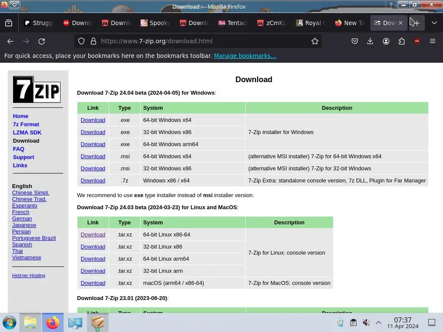The width and height of the screenshot is (443, 332).
Task: Open the window menu Firefox icon in titlebar
Action: [x=4, y=4]
